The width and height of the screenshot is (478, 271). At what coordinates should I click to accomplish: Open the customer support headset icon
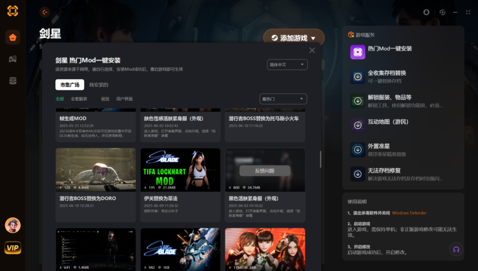456,249
